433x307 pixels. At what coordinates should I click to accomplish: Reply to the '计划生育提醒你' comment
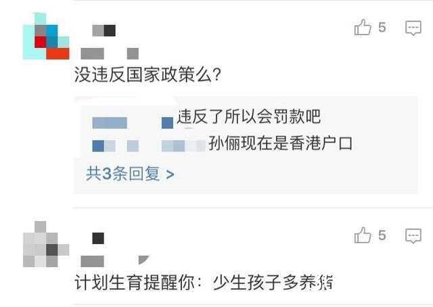click(x=413, y=236)
